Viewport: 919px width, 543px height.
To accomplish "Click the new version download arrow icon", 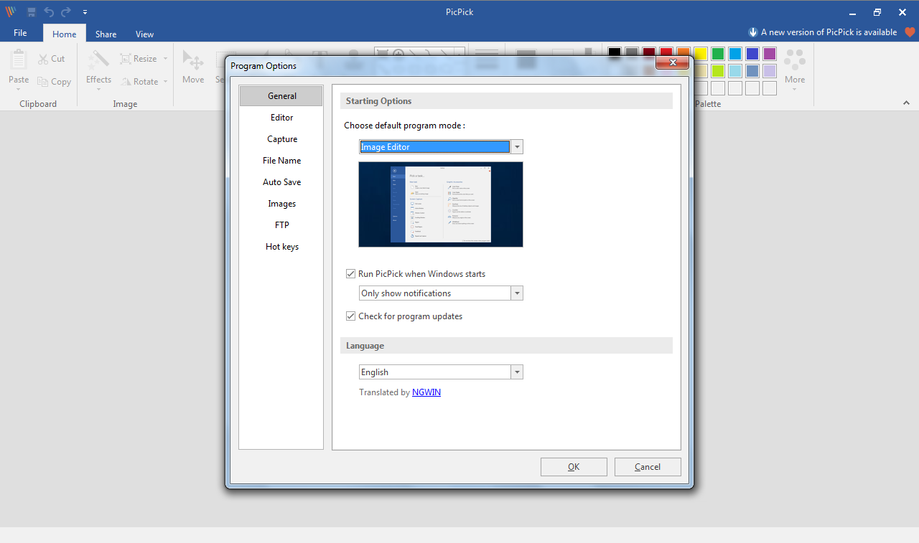I will pos(753,32).
